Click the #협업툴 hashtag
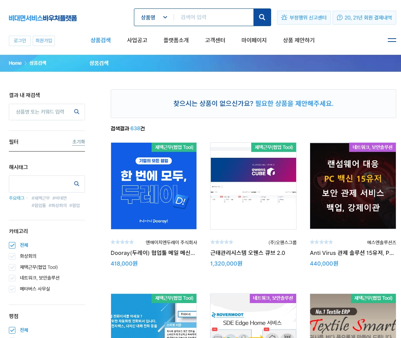Viewport: 401px width, 338px height. tap(39, 205)
